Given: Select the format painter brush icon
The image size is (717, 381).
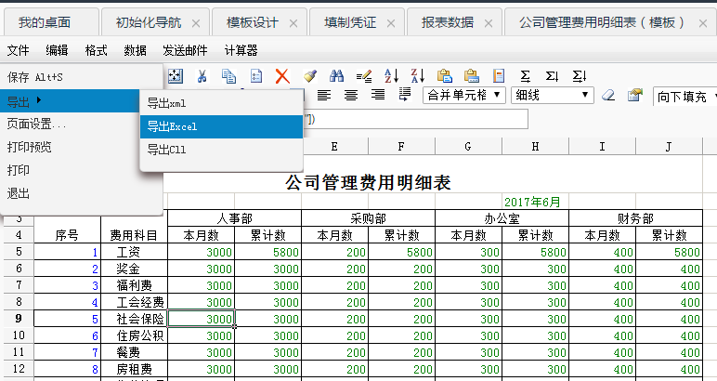Looking at the screenshot, I should [x=310, y=76].
